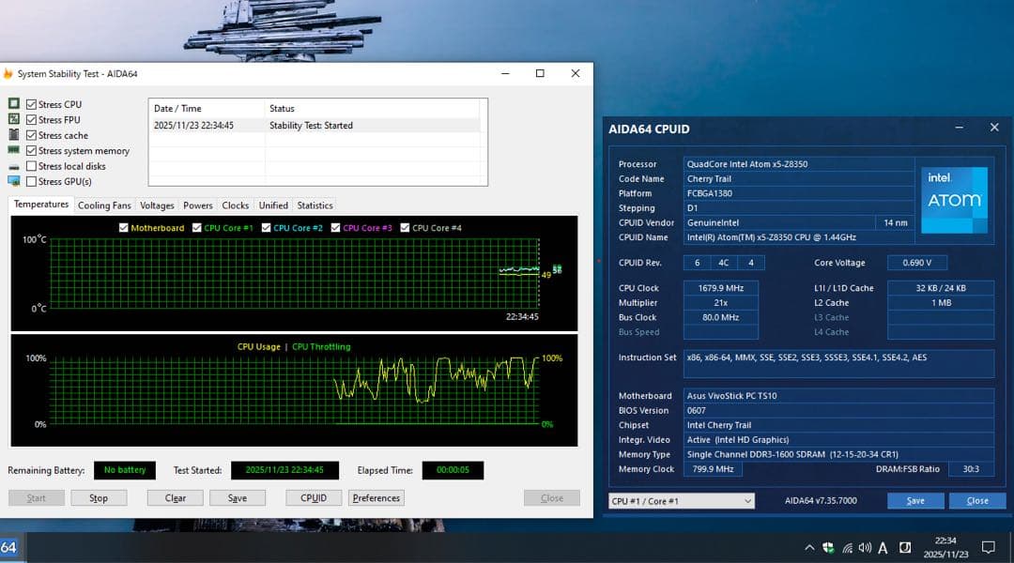Uncheck CPU Core #3 graph series
Viewport: 1014px width, 563px height.
point(335,227)
